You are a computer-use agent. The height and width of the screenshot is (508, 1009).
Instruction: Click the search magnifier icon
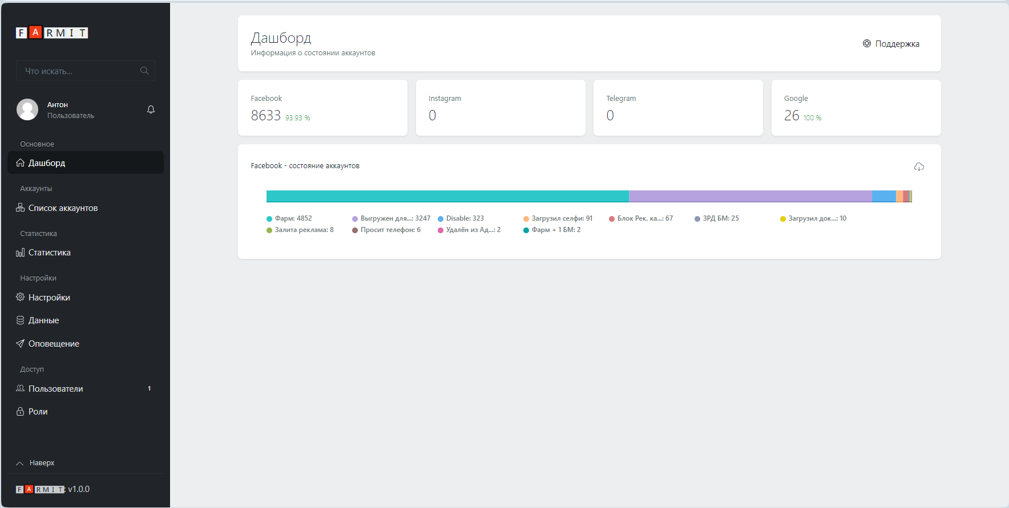144,71
